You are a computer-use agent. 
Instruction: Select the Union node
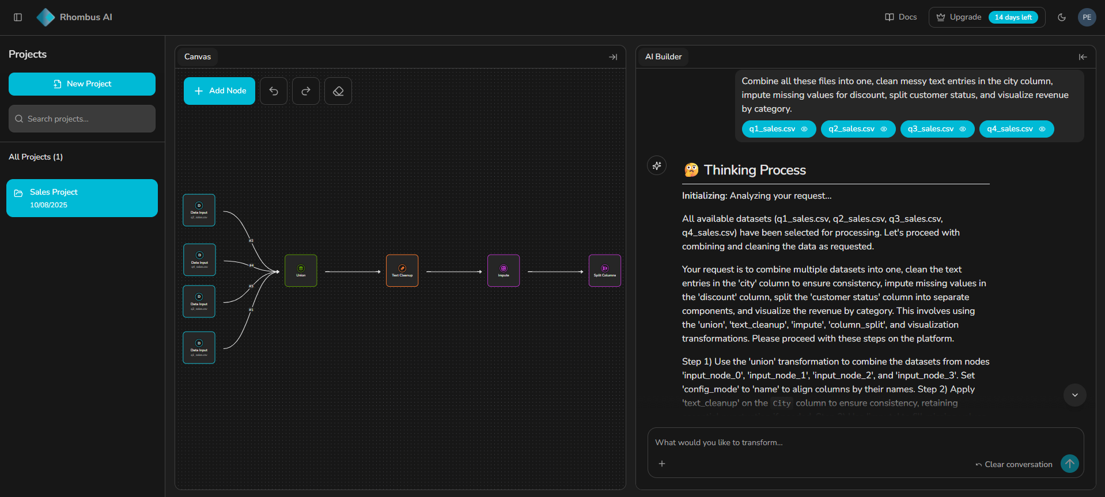click(x=301, y=271)
